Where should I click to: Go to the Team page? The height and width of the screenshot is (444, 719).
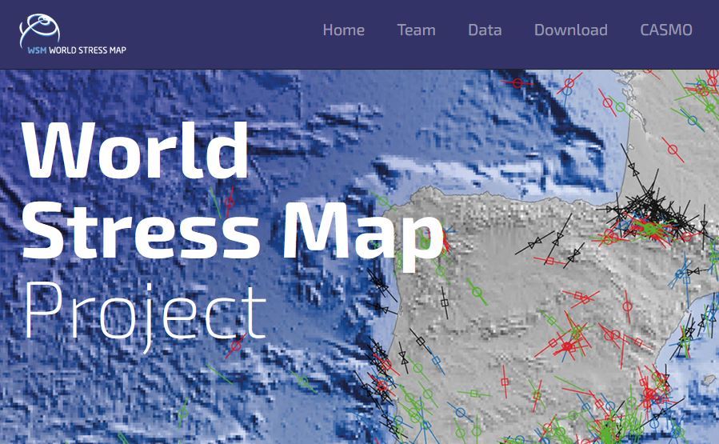pos(417,30)
